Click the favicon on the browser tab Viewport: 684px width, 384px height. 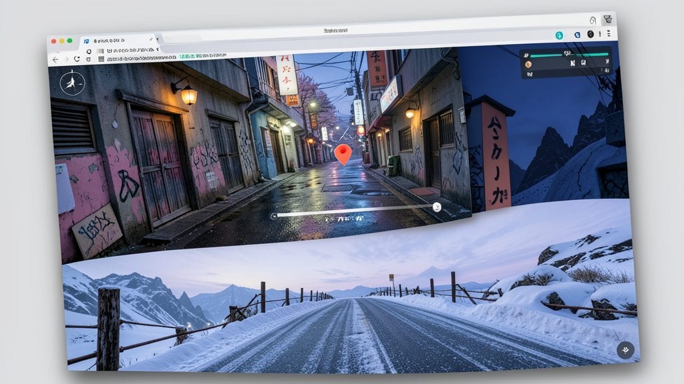click(x=86, y=41)
